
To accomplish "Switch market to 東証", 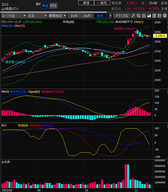I will pos(45,6).
